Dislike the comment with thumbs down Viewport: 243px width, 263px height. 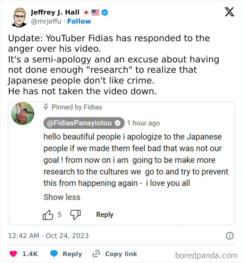pyautogui.click(x=75, y=215)
